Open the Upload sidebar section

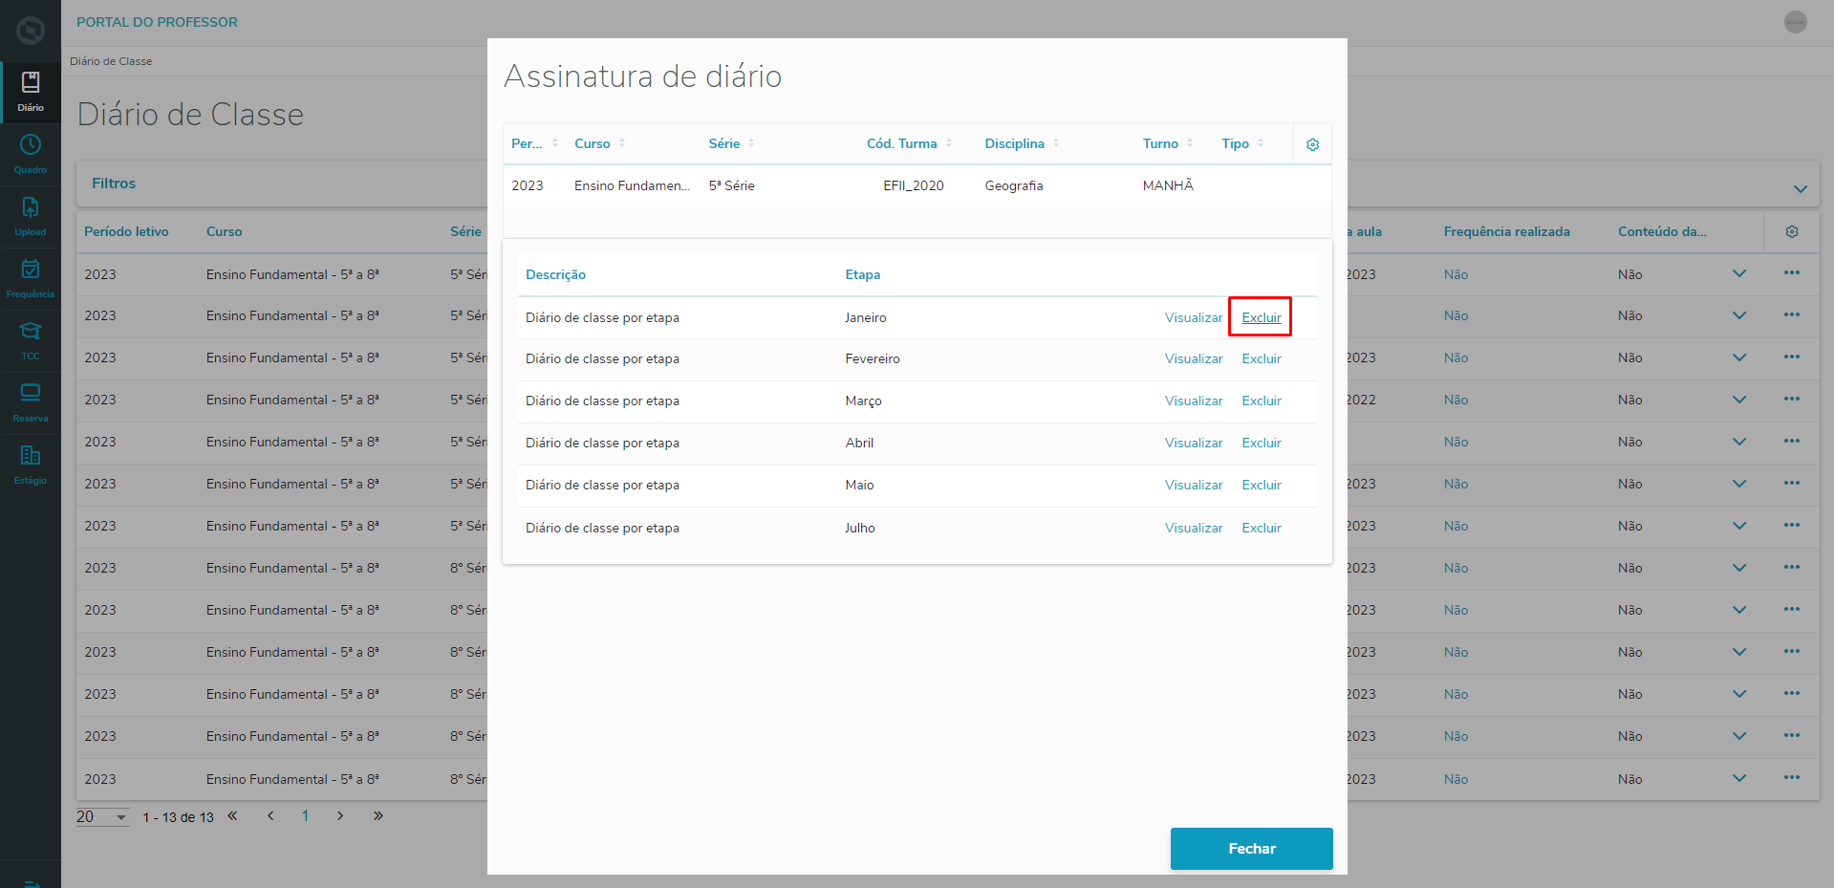point(31,217)
